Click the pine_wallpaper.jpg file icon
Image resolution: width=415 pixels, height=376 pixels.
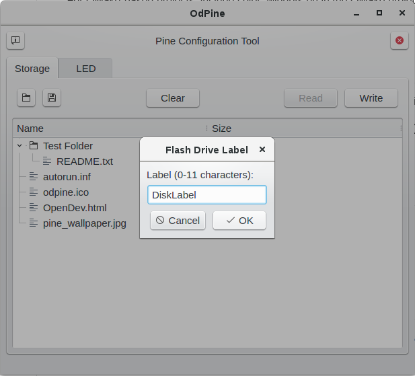point(34,223)
